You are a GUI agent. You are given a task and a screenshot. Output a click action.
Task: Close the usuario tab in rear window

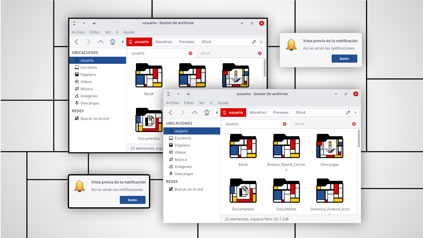click(190, 53)
